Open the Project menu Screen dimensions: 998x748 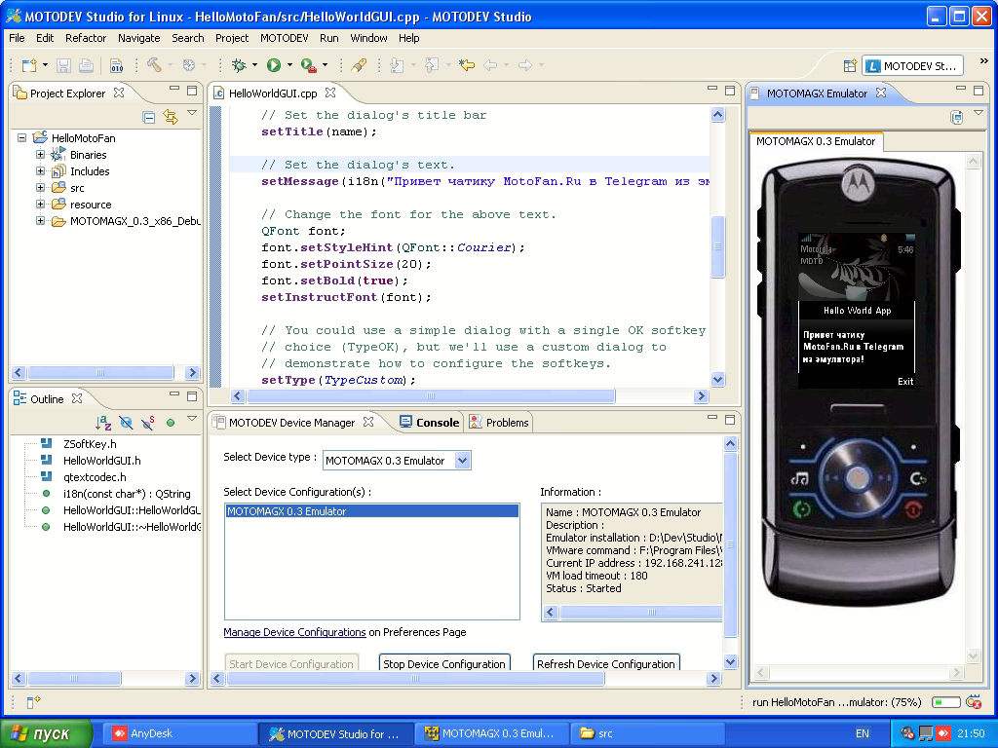point(232,38)
